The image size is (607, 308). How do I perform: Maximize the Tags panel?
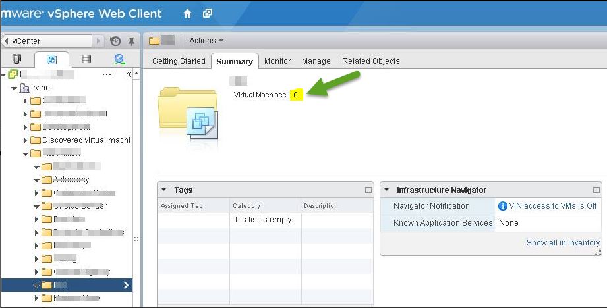point(368,190)
